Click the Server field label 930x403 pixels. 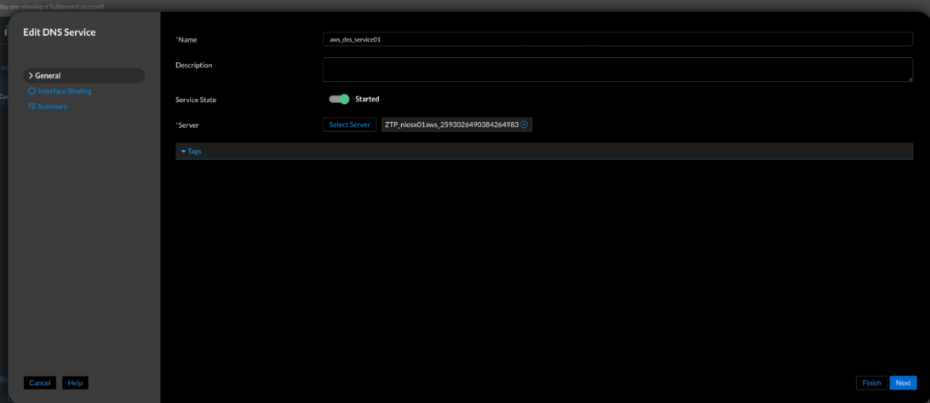(187, 125)
